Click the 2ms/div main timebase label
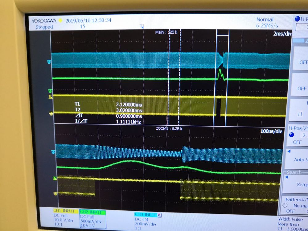This screenshot has height=231, width=308. (282, 34)
